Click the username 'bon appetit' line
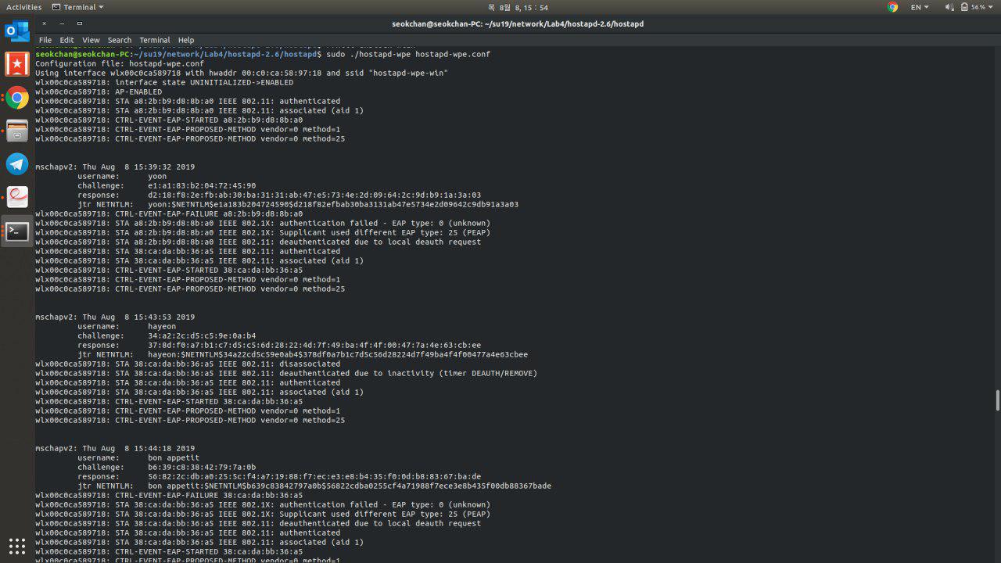Screen dimensions: 1001x563 (138, 457)
